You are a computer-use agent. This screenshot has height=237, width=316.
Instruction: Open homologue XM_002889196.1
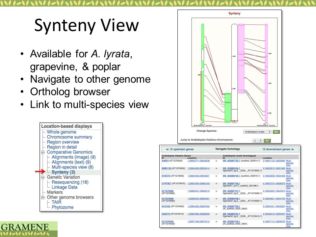[231, 199]
